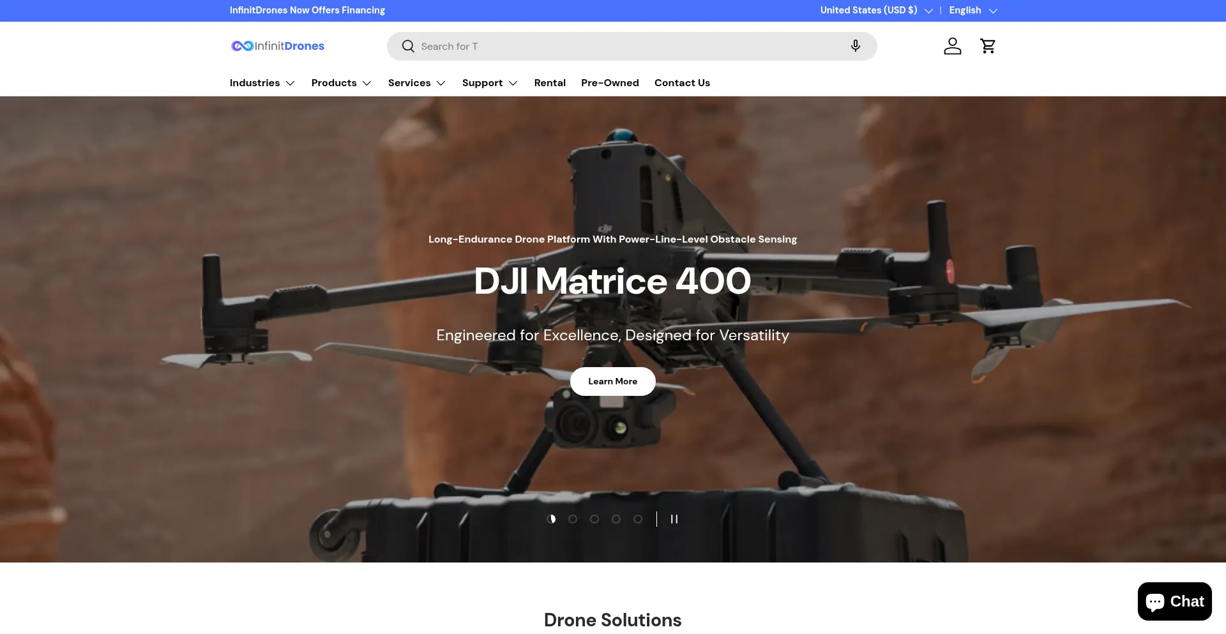The width and height of the screenshot is (1226, 634).
Task: Click the financing announcement link
Action: [307, 10]
